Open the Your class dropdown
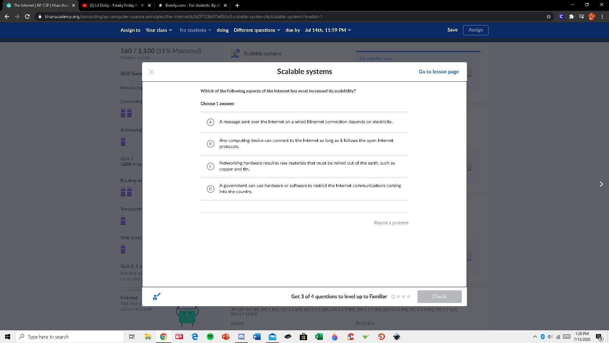Image resolution: width=609 pixels, height=343 pixels. click(x=159, y=30)
